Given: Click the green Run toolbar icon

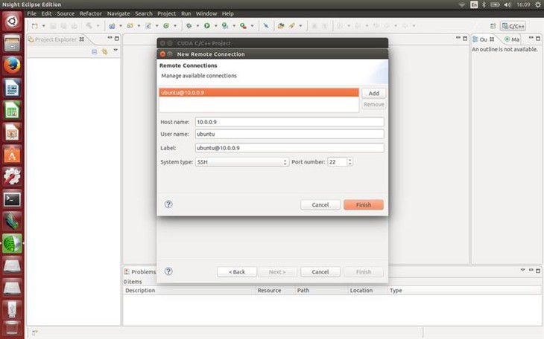Looking at the screenshot, I should click(x=206, y=26).
